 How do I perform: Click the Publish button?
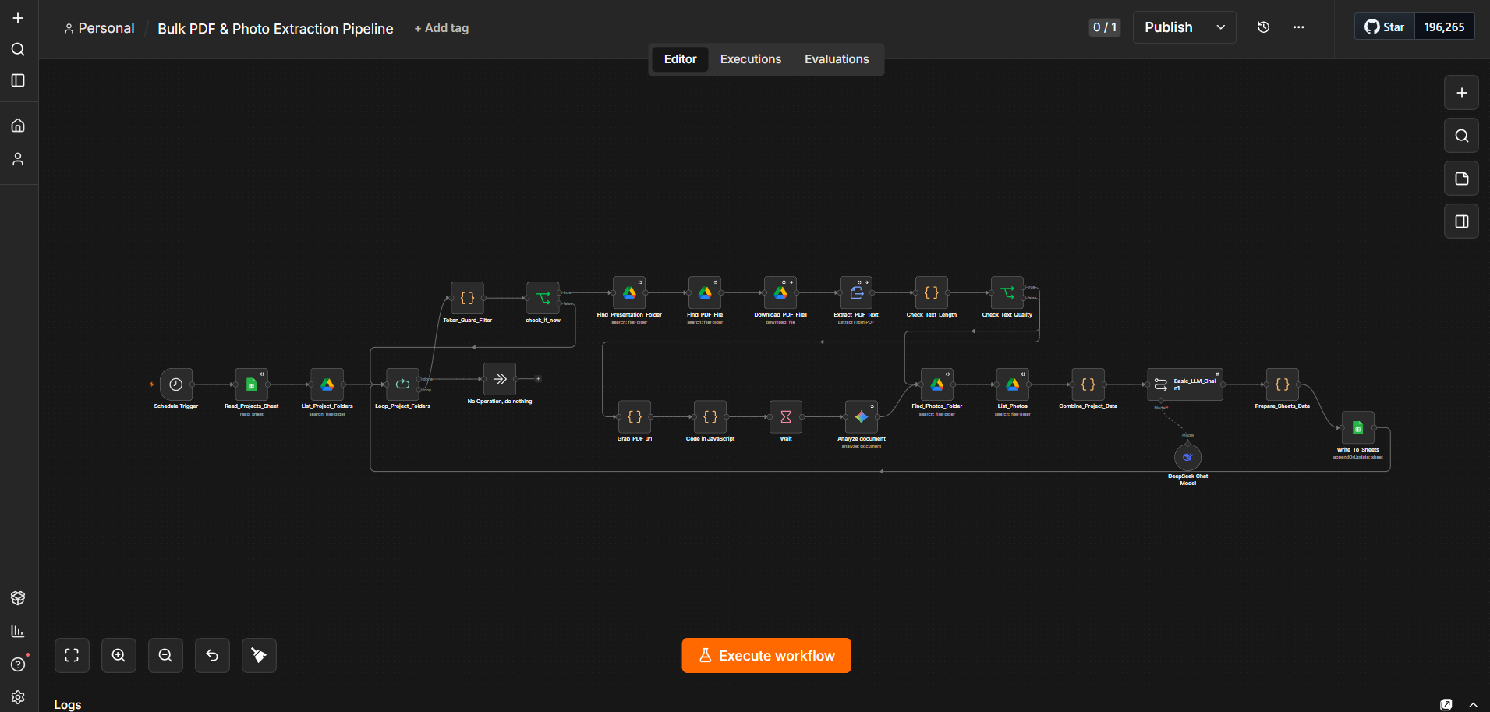(1169, 27)
